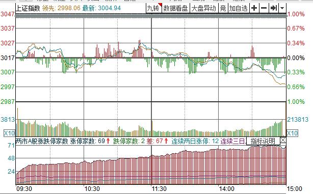Open the 指标说明 indicator description

pyautogui.click(x=263, y=141)
